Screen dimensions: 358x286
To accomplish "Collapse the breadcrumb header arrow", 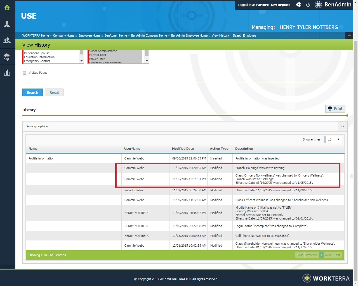I will click(x=350, y=35).
